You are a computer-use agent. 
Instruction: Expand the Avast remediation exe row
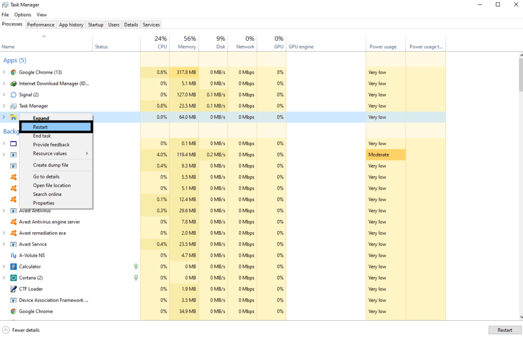click(4, 233)
